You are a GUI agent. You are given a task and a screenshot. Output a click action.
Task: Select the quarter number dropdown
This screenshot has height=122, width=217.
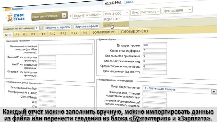click(x=38, y=28)
